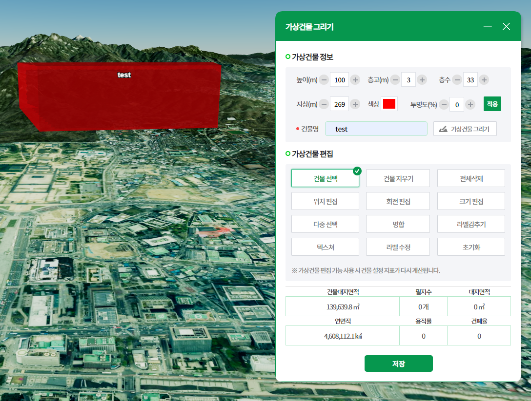
Task: Click the 지상(m) value field showing 269
Action: [340, 104]
